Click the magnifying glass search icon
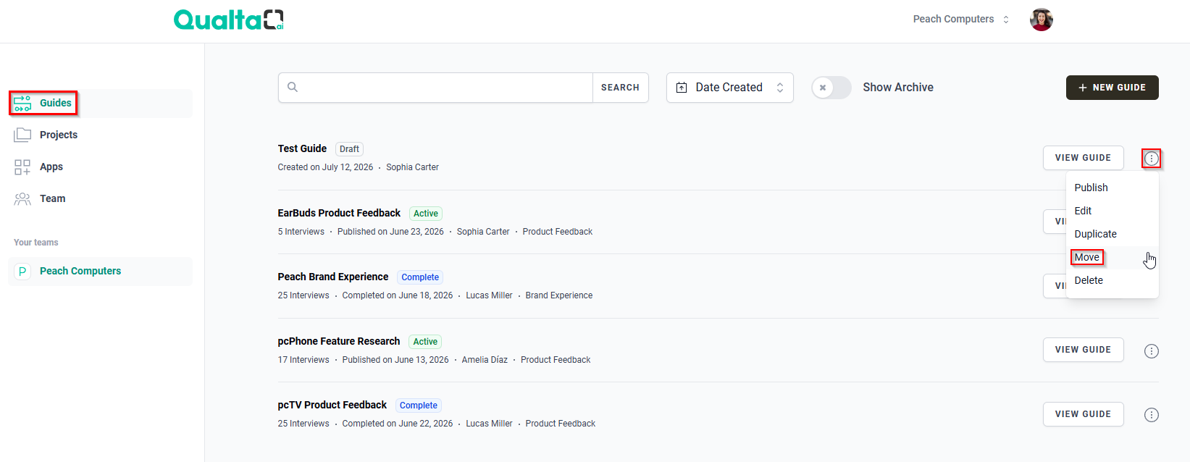The width and height of the screenshot is (1190, 462). tap(293, 87)
